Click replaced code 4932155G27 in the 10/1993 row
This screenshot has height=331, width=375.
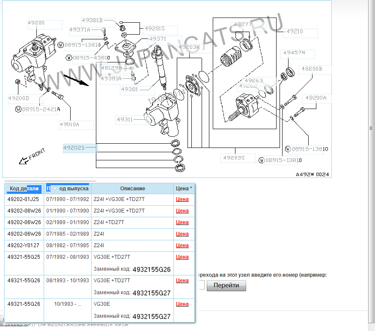click(x=152, y=316)
